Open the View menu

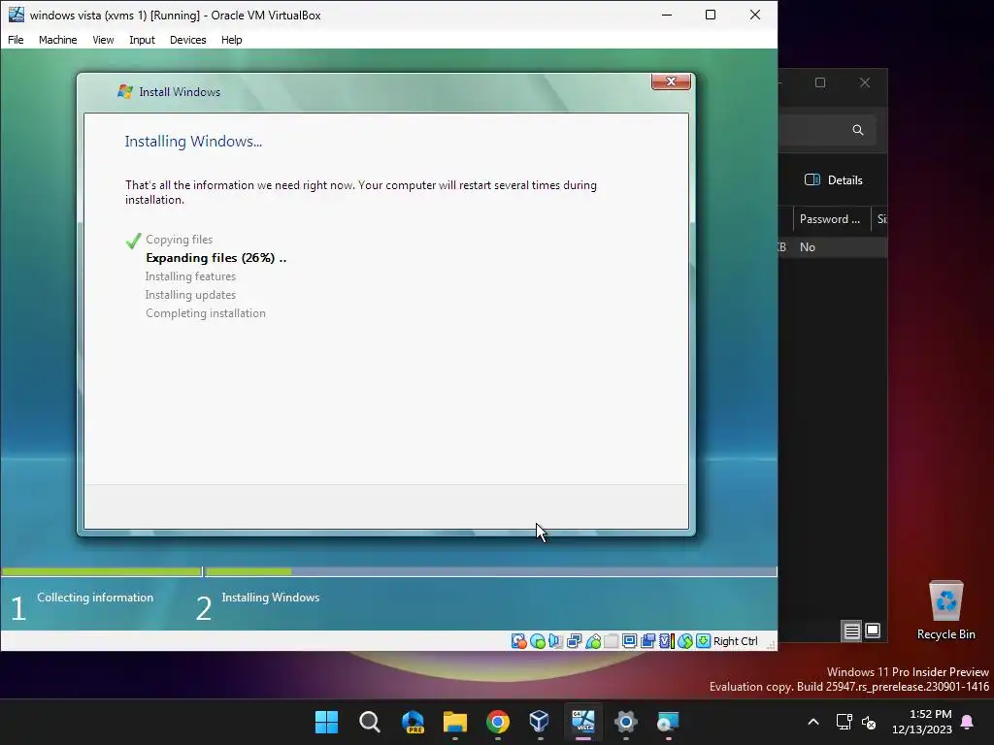pyautogui.click(x=103, y=39)
